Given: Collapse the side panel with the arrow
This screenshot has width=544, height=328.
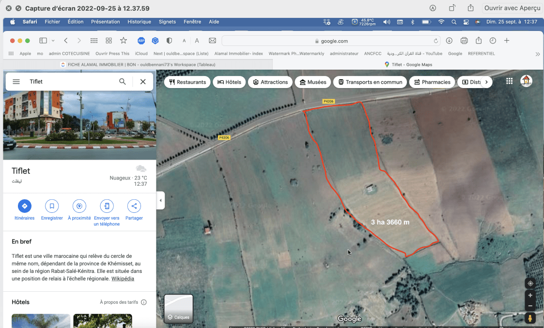Looking at the screenshot, I should (x=160, y=200).
